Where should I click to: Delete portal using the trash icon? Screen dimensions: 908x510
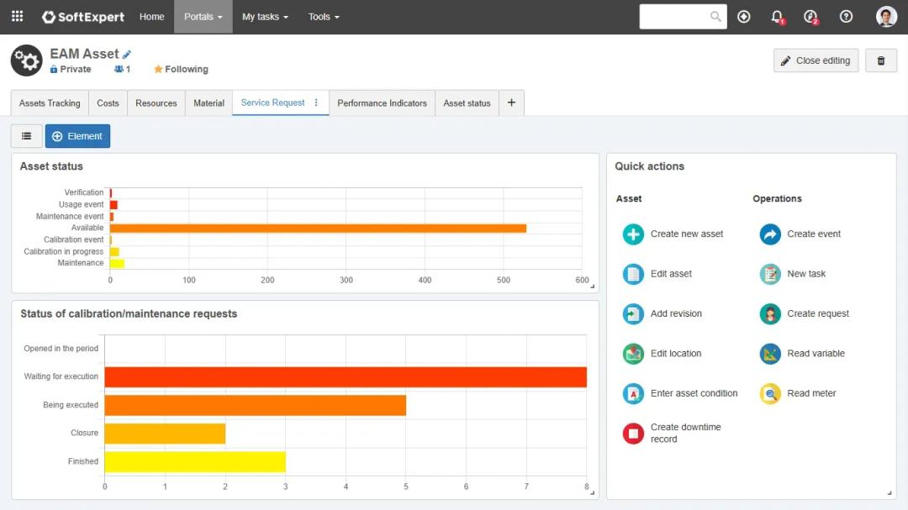[x=881, y=60]
